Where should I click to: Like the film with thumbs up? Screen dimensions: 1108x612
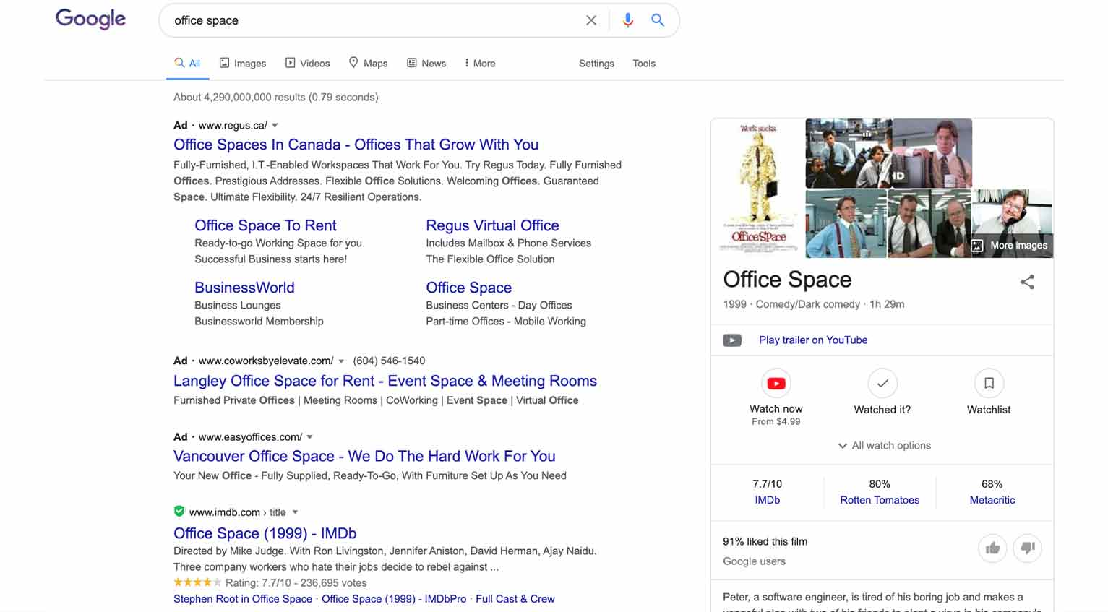click(993, 548)
